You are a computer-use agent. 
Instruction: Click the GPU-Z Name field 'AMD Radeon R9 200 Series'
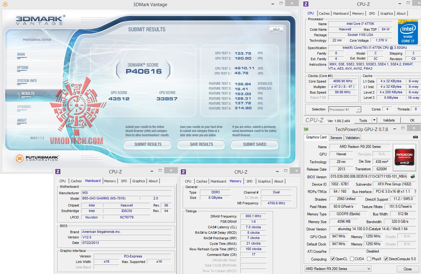[360, 147]
